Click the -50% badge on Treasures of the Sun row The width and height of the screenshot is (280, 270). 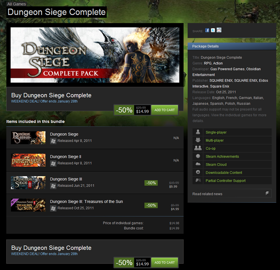[x=151, y=205]
